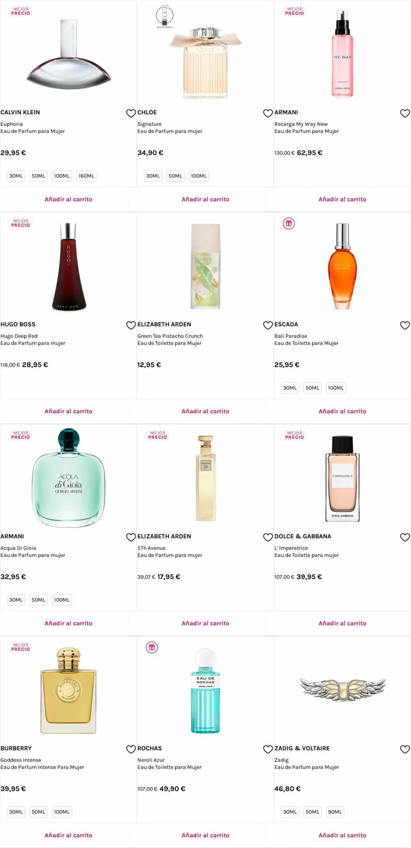Add Elizabeth Arden 5th Avenue to cart
The height and width of the screenshot is (848, 411).
205,623
